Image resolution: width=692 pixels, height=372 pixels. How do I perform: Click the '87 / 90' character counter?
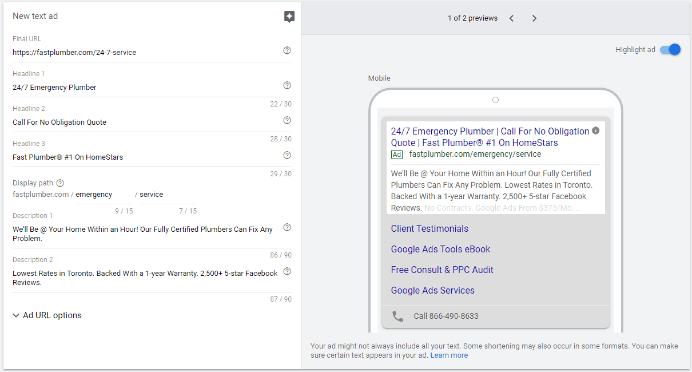(281, 299)
